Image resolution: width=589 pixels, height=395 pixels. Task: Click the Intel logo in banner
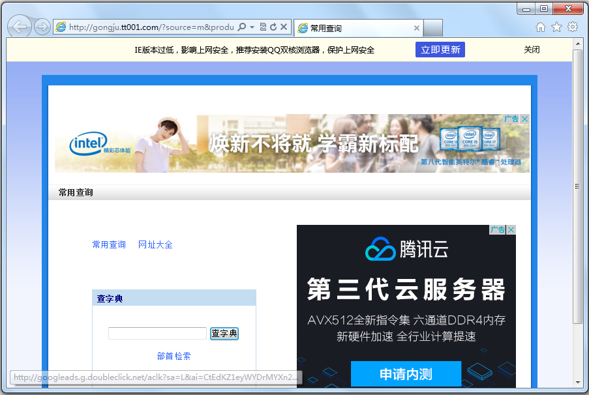click(x=89, y=144)
